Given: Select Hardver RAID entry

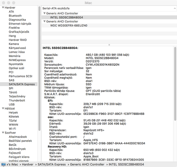Looking at the screenshot, I should tap(18, 40).
